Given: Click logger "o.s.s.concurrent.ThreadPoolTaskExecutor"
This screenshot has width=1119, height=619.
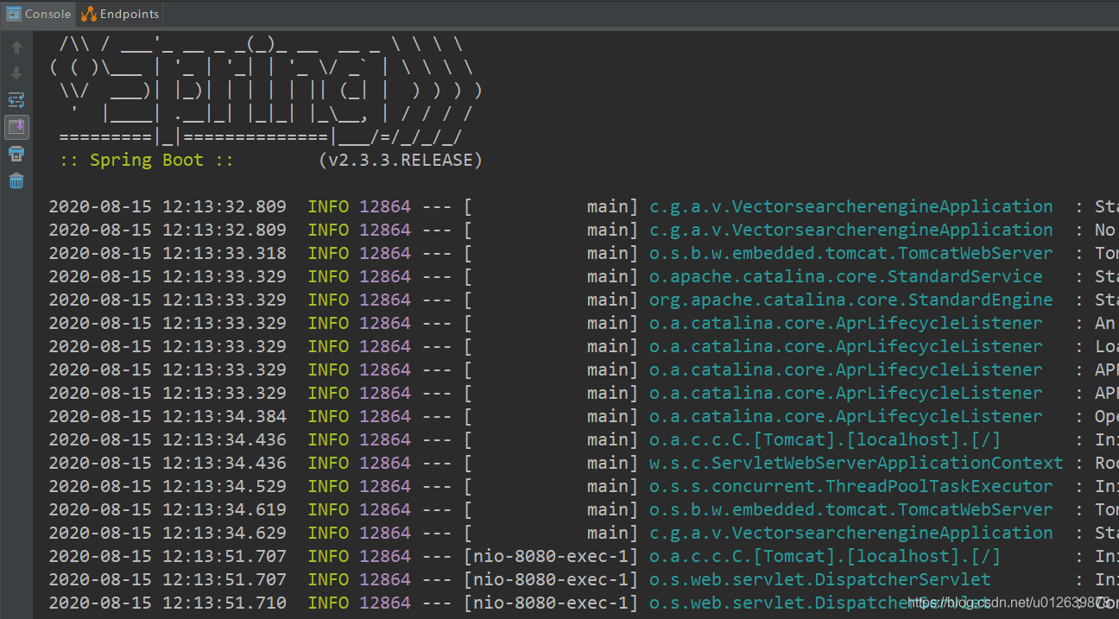Looking at the screenshot, I should [x=851, y=486].
